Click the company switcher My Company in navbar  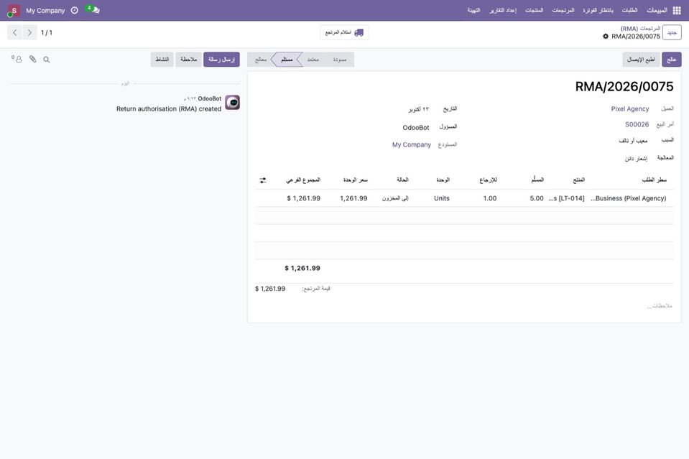point(45,11)
